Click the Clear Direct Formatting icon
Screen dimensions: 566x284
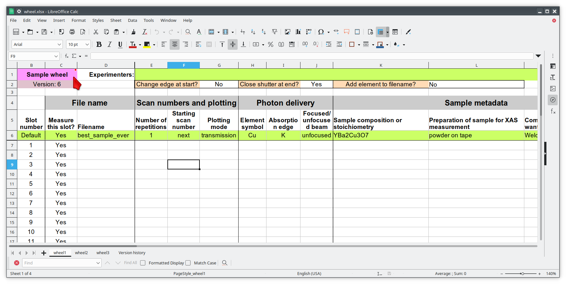pos(145,32)
